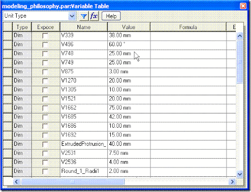Toggle Expose for V1305
This screenshot has height=192, width=251.
pos(45,90)
